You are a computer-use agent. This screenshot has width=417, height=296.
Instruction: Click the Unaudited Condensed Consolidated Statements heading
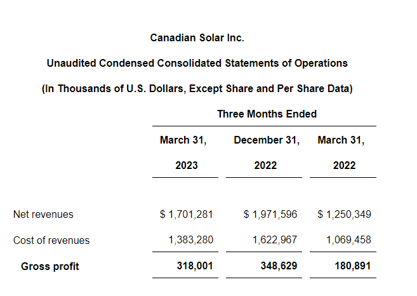(x=197, y=64)
